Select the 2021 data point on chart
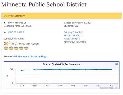Image resolution: width=123 pixels, height=95 pixels. pyautogui.click(x=86, y=69)
